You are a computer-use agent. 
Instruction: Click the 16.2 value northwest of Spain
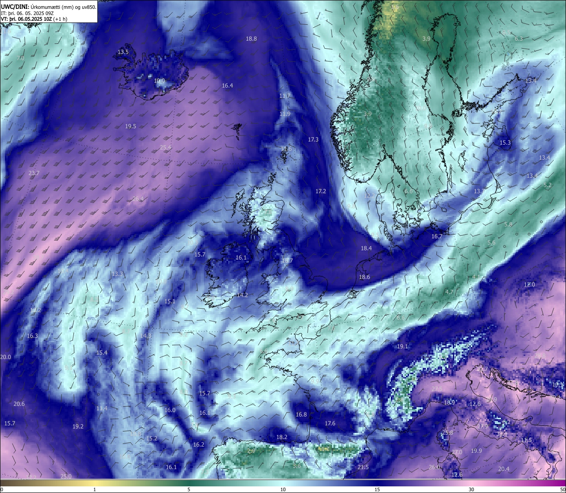tap(199, 444)
